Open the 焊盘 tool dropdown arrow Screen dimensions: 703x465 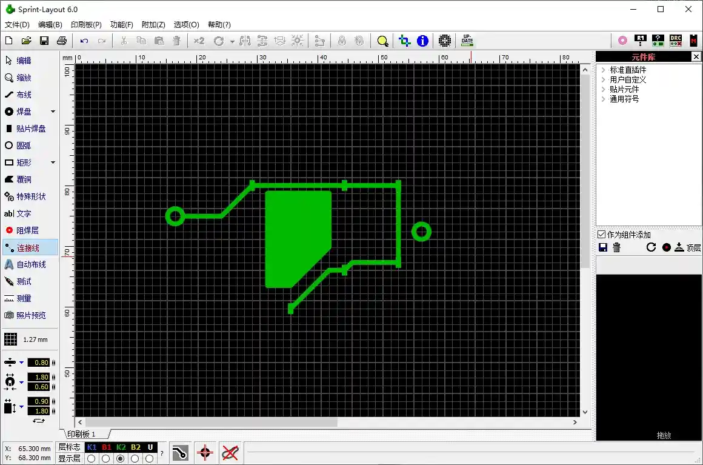tap(53, 112)
